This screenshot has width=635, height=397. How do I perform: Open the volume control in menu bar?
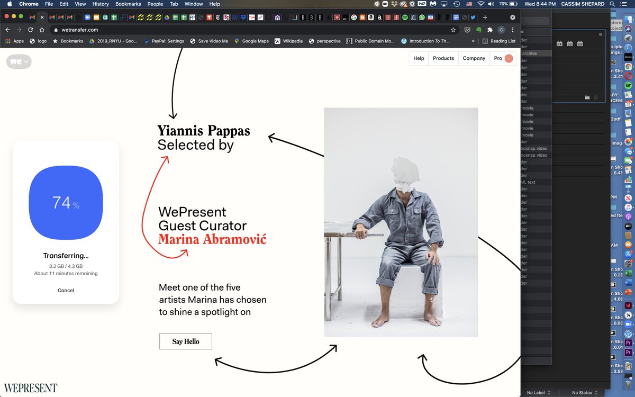[491, 4]
